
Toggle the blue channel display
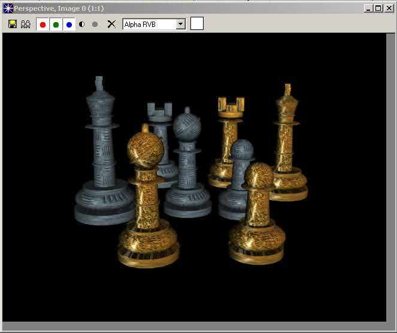(69, 25)
